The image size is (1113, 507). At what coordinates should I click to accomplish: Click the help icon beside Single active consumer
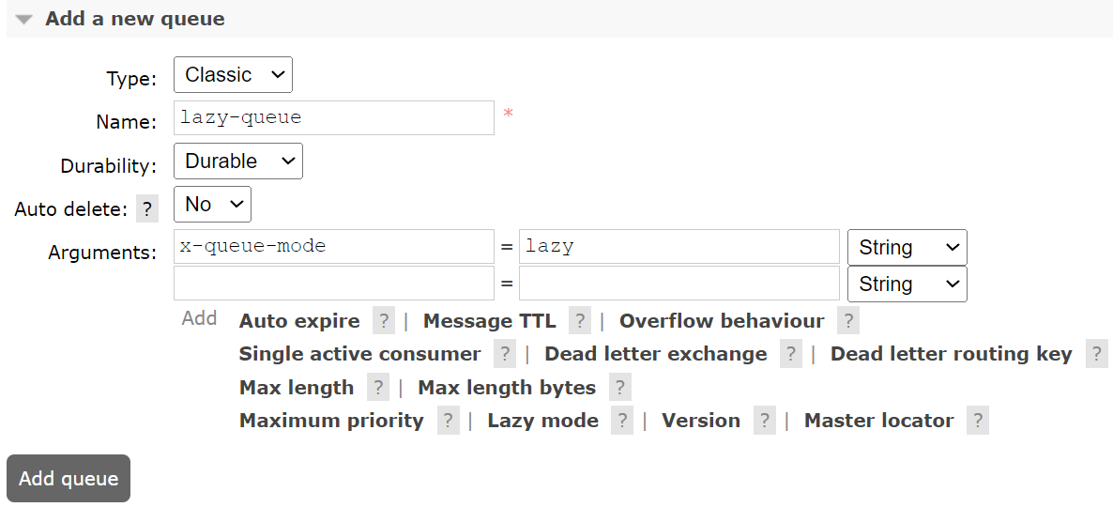coord(505,354)
